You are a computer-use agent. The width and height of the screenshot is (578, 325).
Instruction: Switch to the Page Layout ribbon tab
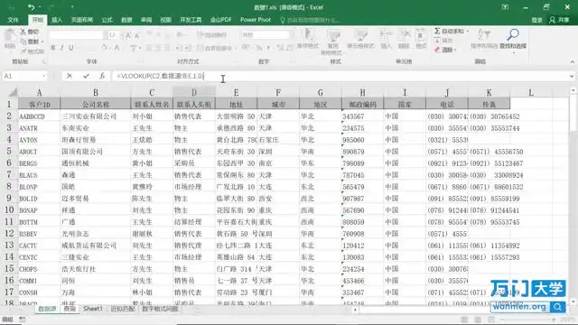82,20
